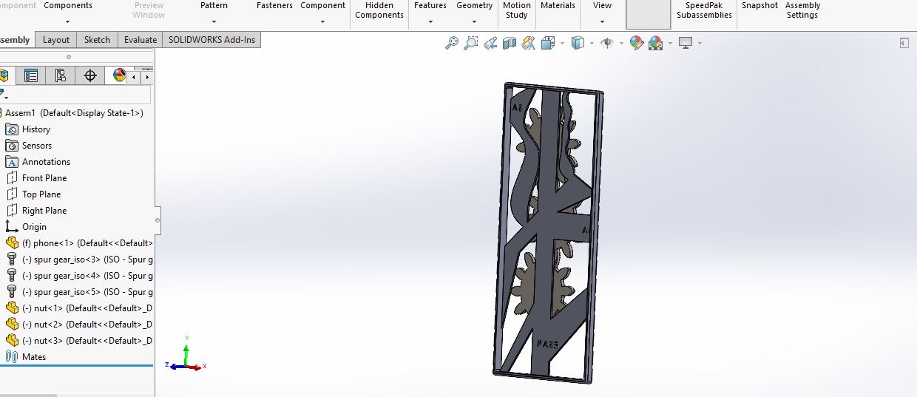The width and height of the screenshot is (917, 397).
Task: Select the Front Plane tree item
Action: 44,178
